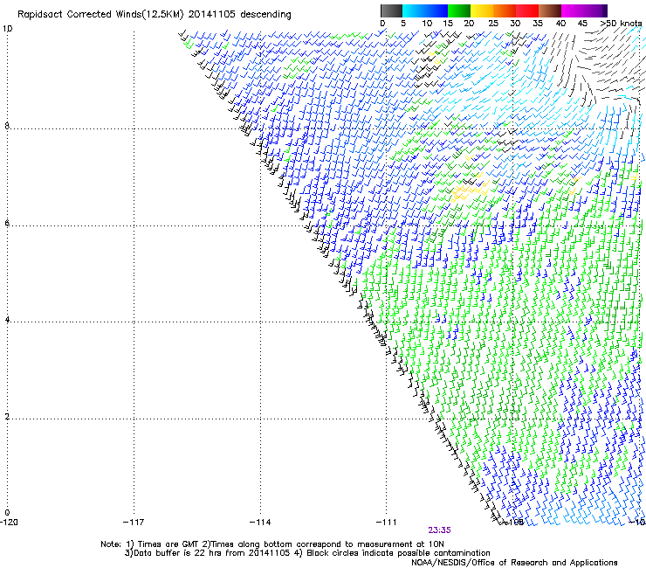
Task: Click the '6' latitude axis label
Action: (7, 223)
